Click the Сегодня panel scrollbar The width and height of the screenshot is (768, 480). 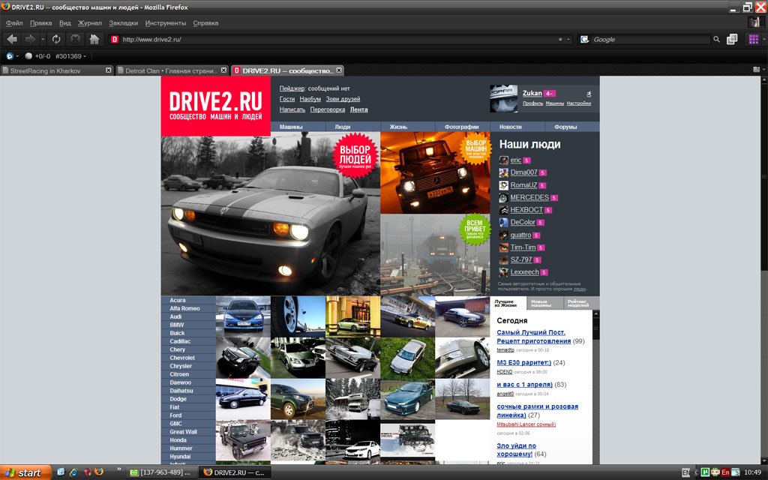(596, 387)
